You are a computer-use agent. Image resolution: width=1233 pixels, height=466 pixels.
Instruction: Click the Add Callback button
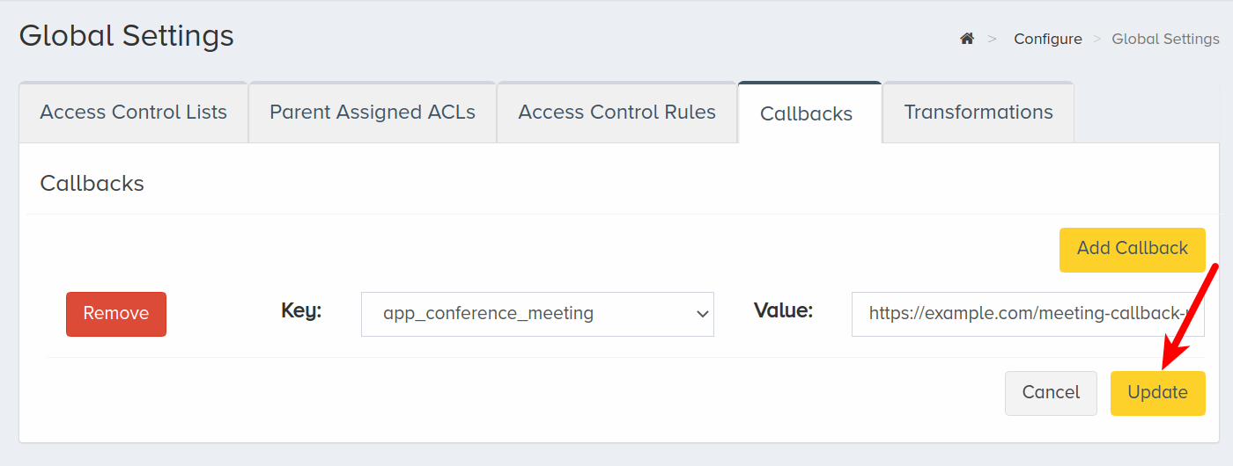coord(1133,248)
